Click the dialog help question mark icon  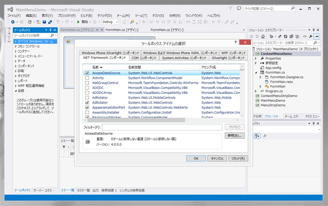[235, 42]
